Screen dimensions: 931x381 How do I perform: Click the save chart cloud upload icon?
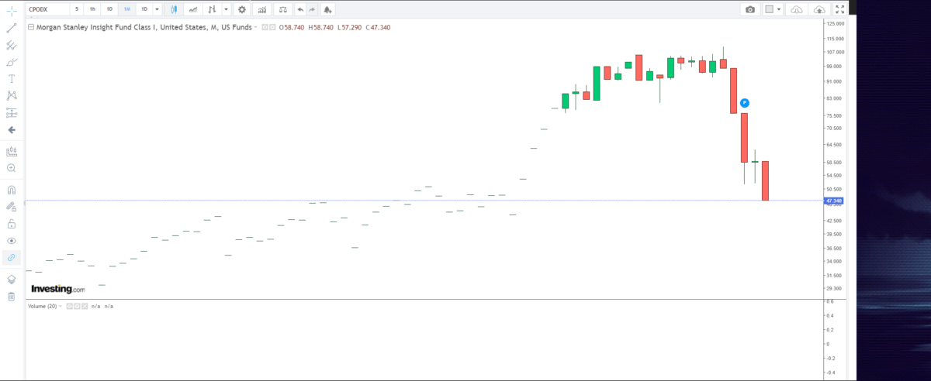819,9
